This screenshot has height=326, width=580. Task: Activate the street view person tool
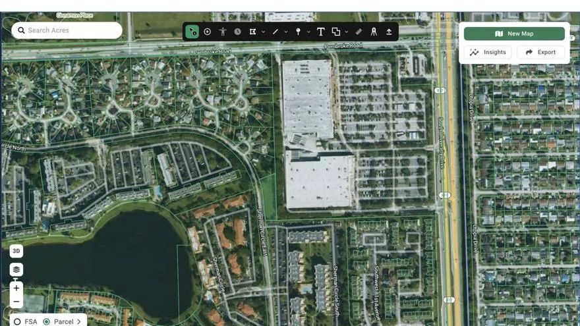(222, 32)
